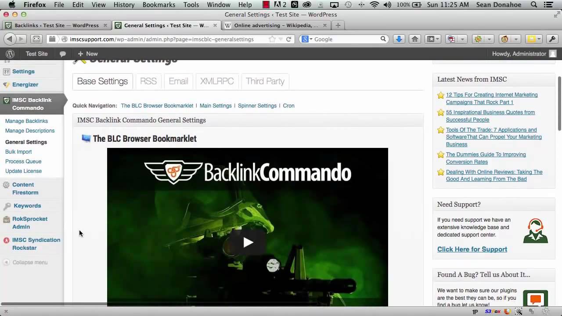Open the Apple menu

coord(12,5)
